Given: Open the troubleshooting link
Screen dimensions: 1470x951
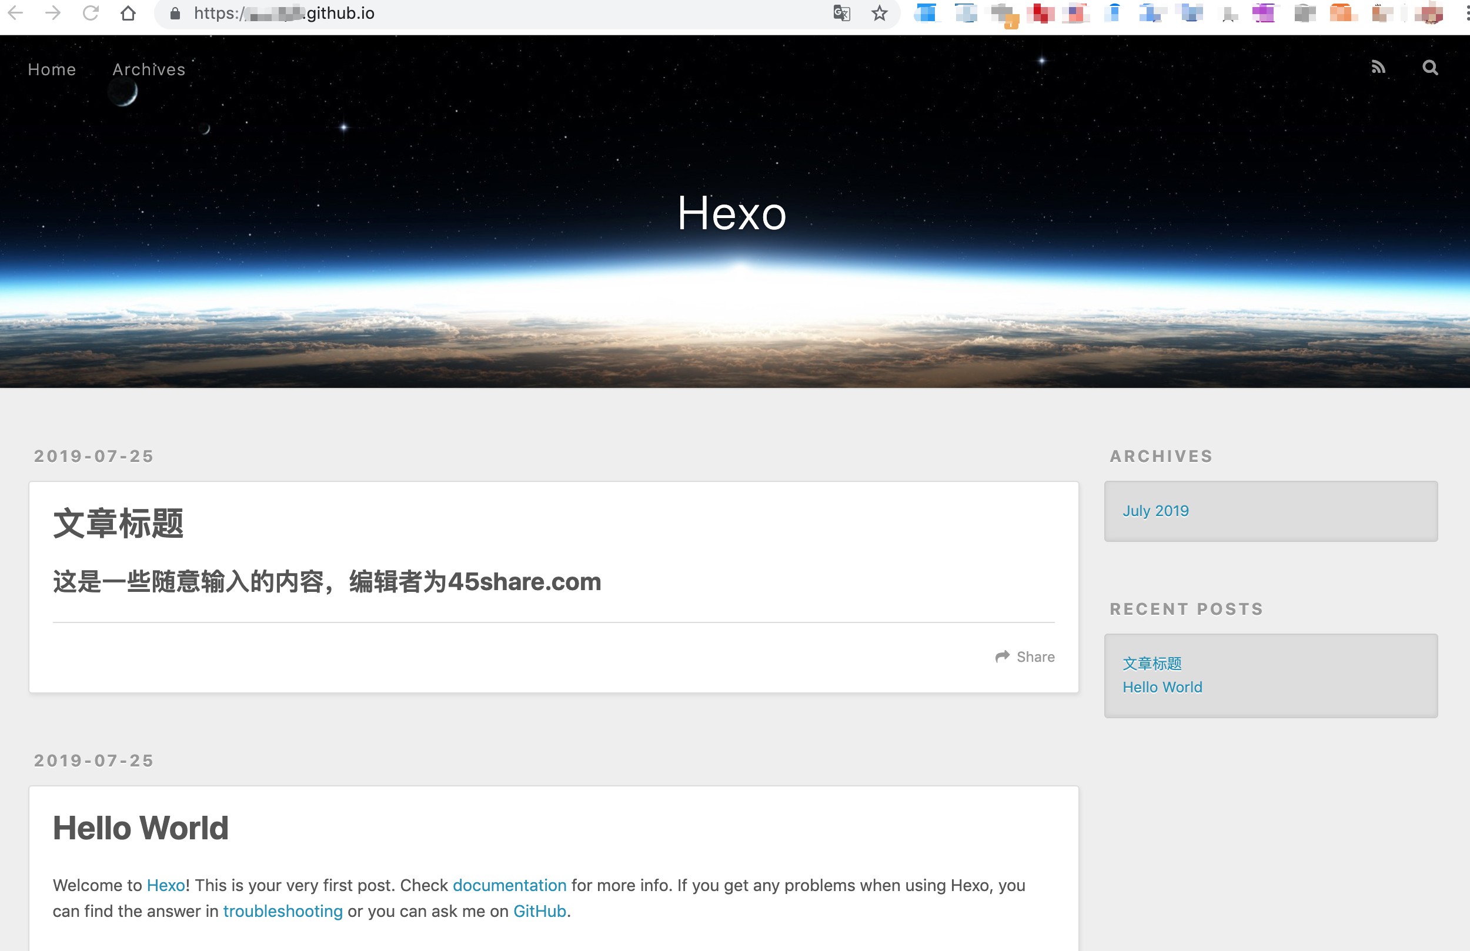Looking at the screenshot, I should [x=282, y=911].
